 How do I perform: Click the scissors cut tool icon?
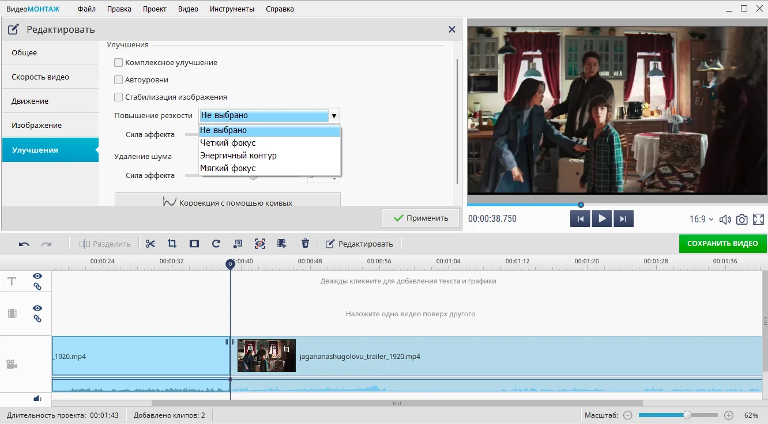[x=150, y=244]
